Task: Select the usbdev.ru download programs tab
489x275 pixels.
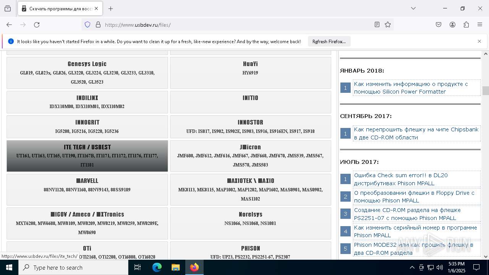Action: (60, 8)
